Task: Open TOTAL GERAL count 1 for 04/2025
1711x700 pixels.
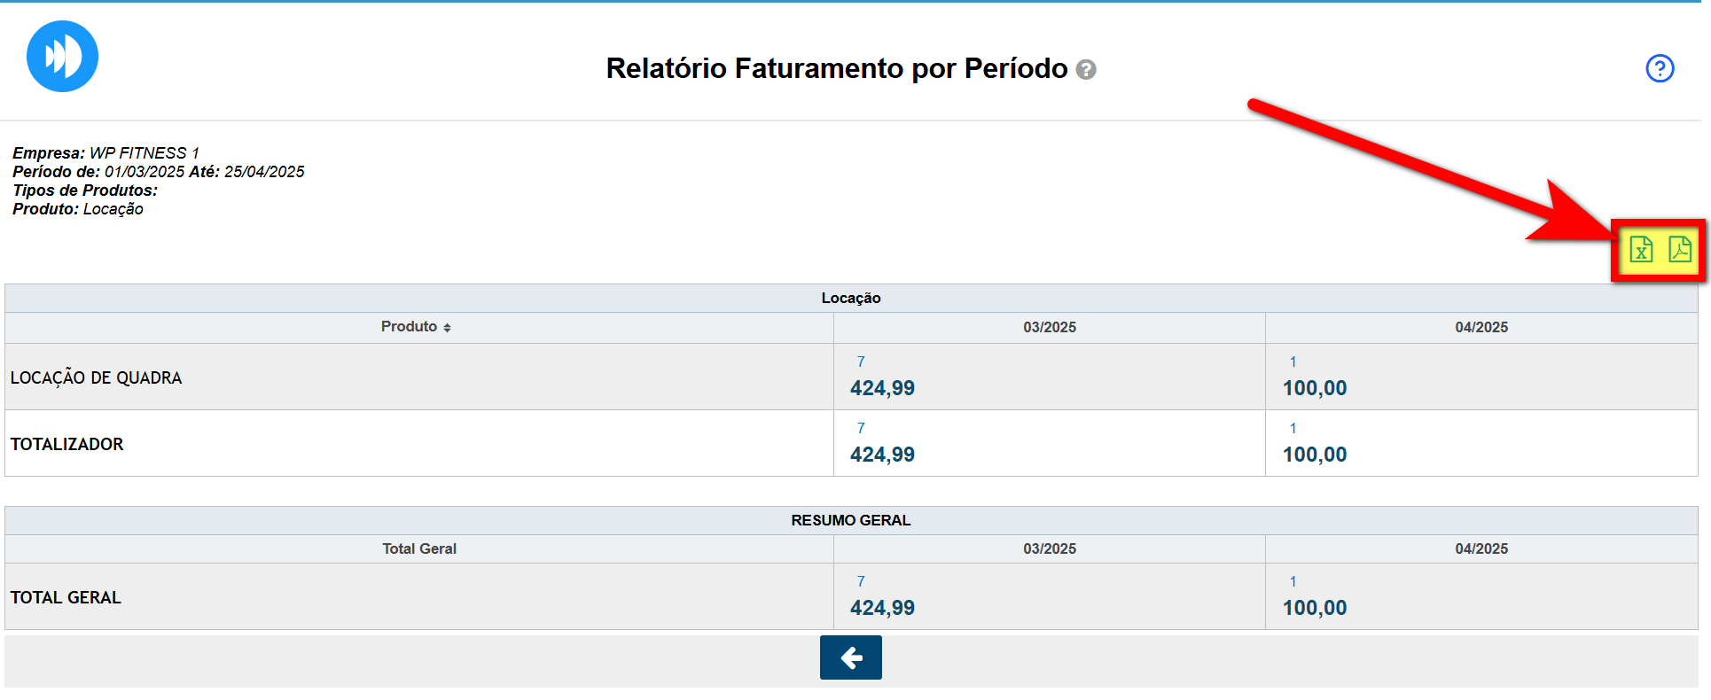Action: click(x=1293, y=581)
